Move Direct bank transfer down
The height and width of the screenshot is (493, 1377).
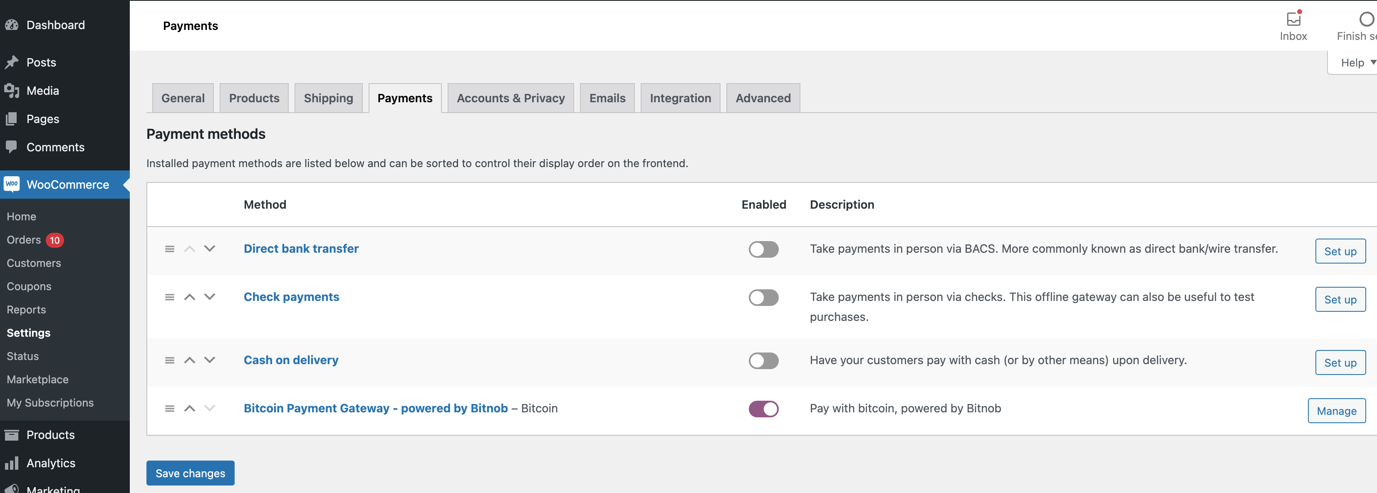pos(210,249)
